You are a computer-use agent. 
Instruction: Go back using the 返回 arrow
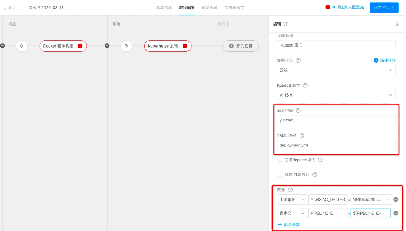[x=10, y=8]
